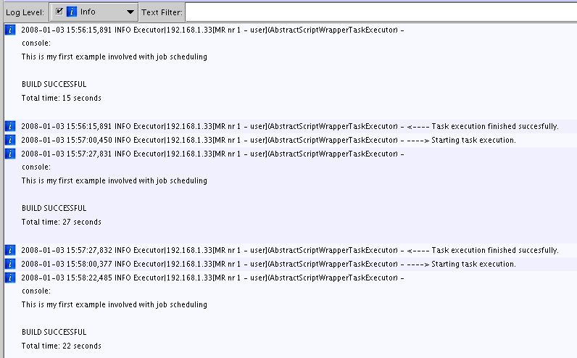The height and width of the screenshot is (358, 577).
Task: Select the 15:58:00,377 Starting task execution line
Action: tap(269, 264)
